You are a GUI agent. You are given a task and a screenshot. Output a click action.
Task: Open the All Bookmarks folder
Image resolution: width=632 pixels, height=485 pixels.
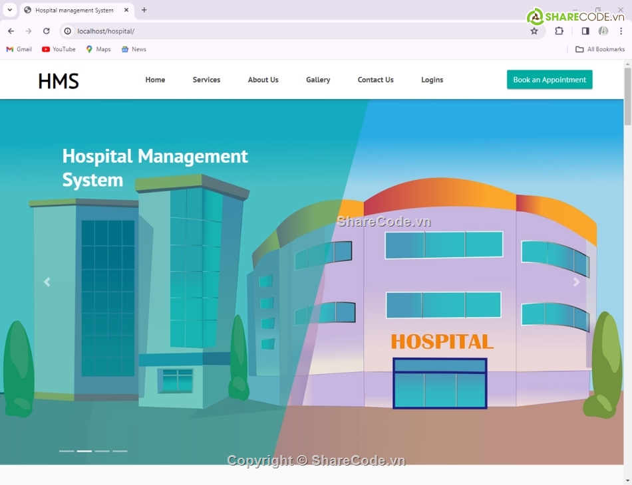600,49
